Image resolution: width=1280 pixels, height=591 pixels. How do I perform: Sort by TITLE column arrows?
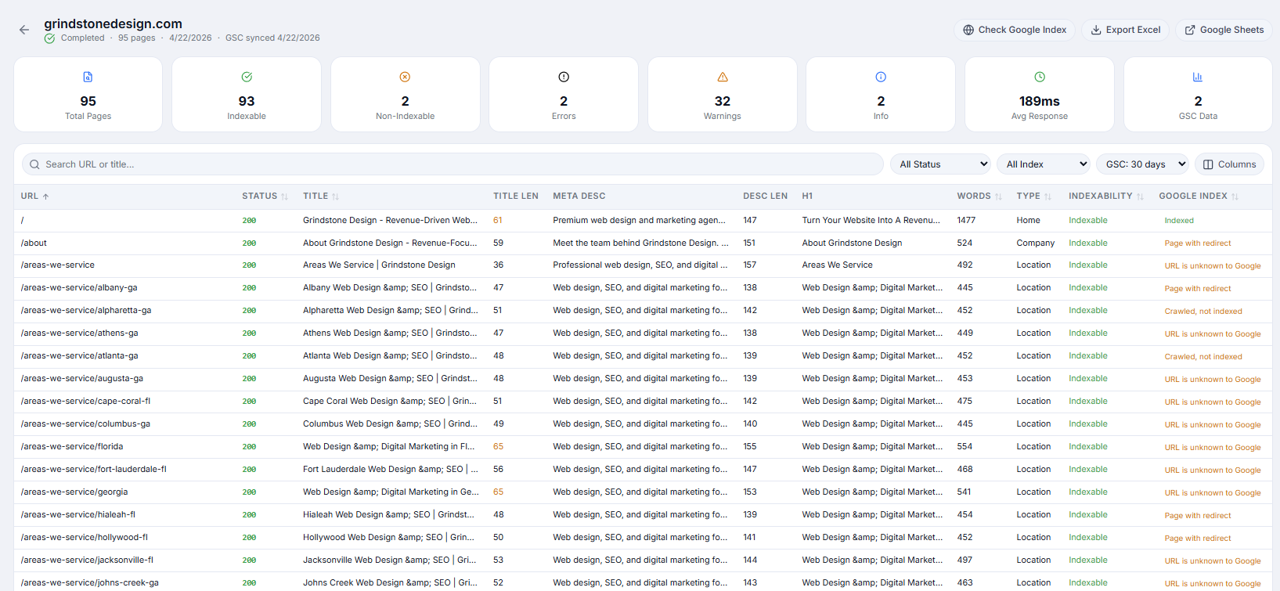(335, 196)
